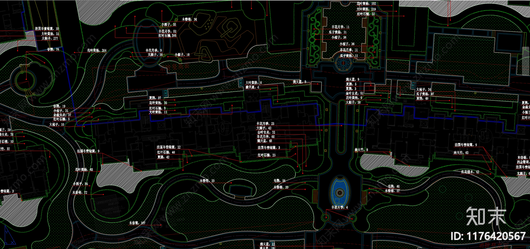The image size is (530, 249).
Task: Click the '红花继木, 42' label
Action: point(470,172)
